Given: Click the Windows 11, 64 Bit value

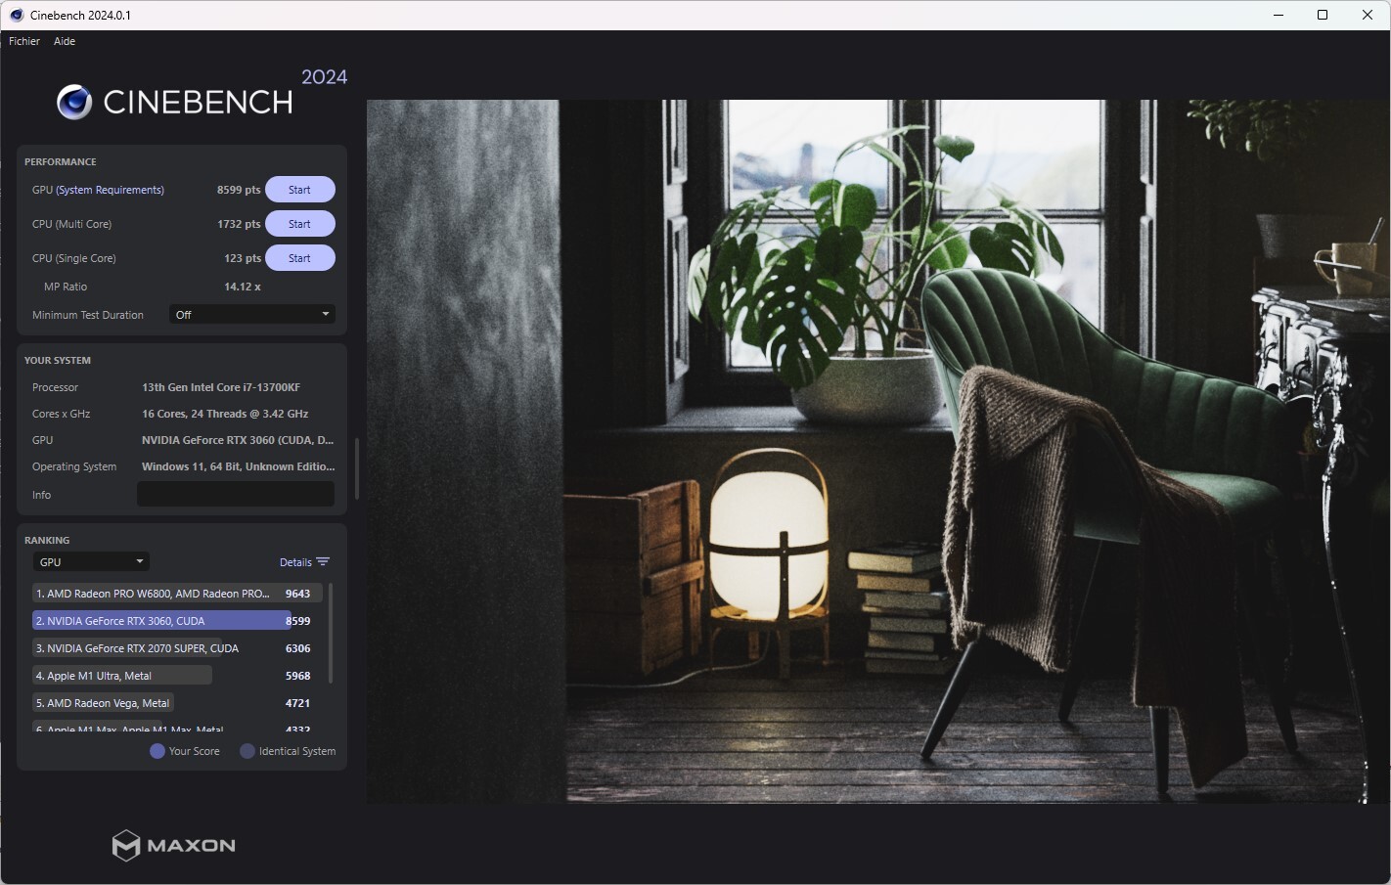Looking at the screenshot, I should (x=238, y=466).
